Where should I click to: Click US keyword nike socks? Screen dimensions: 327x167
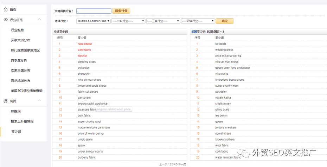tap(222, 74)
